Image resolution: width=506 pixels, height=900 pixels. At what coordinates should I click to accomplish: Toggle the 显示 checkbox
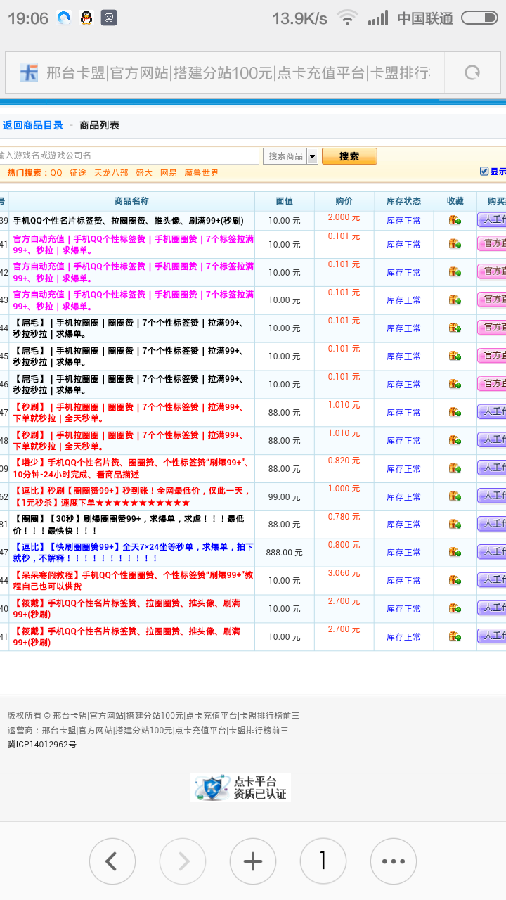click(x=484, y=171)
